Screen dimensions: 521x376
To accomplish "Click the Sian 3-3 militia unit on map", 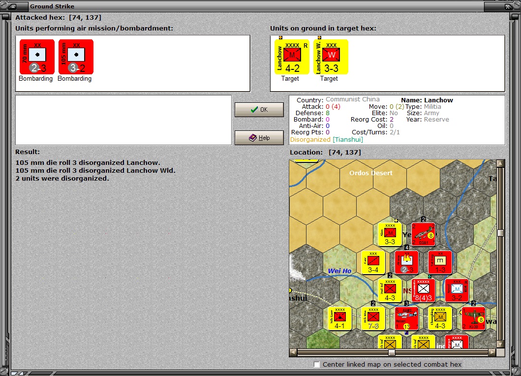I will tap(390, 234).
